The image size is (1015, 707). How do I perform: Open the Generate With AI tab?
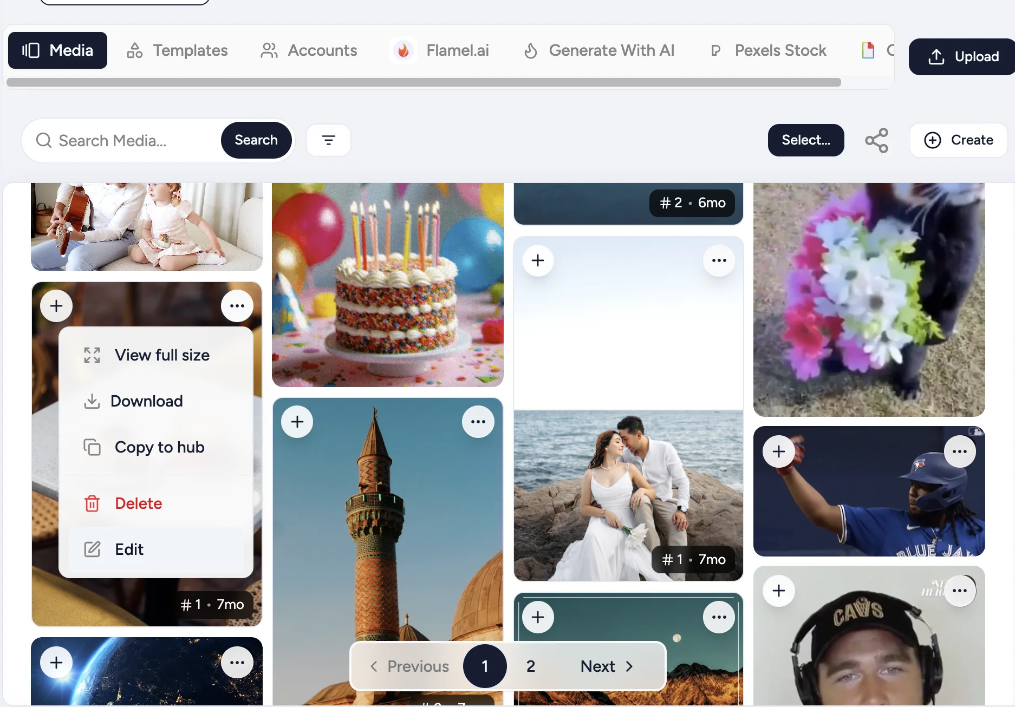click(x=599, y=50)
